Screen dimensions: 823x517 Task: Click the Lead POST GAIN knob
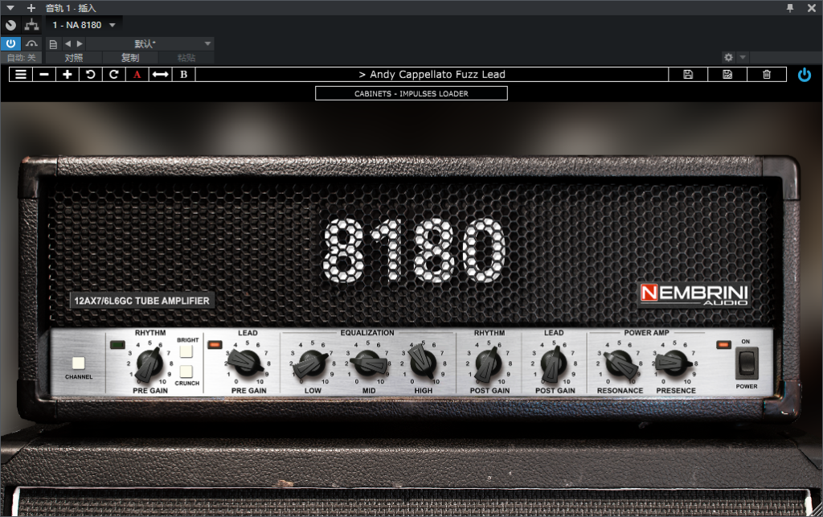(x=555, y=363)
